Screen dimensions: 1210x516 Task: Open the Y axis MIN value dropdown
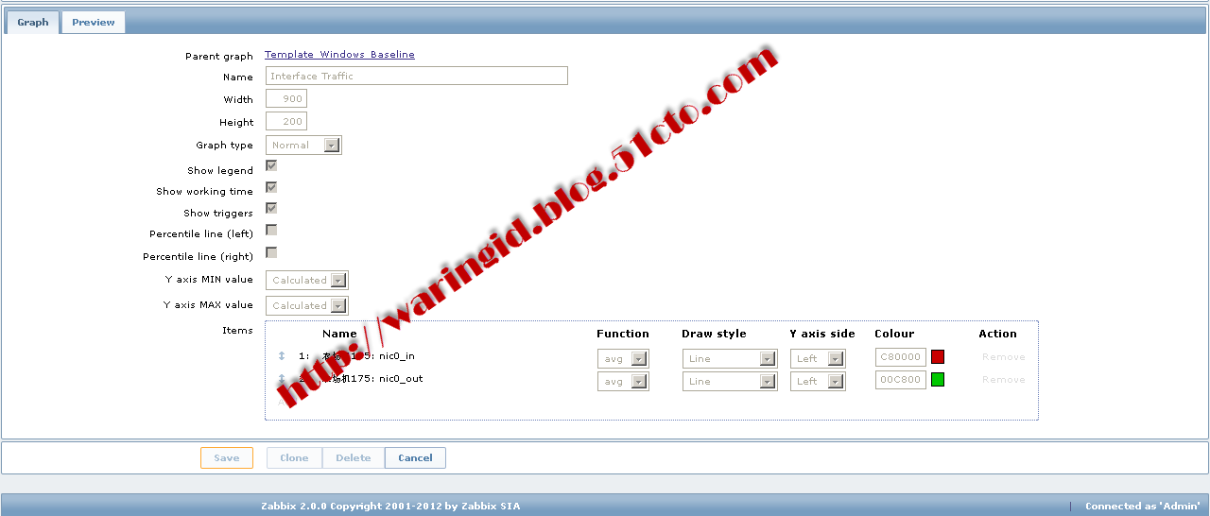tap(307, 280)
